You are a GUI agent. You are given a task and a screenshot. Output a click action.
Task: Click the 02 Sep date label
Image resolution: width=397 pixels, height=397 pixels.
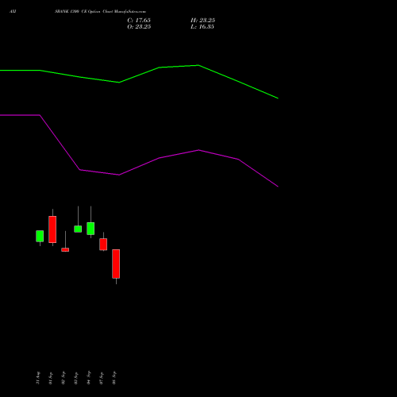(x=64, y=378)
